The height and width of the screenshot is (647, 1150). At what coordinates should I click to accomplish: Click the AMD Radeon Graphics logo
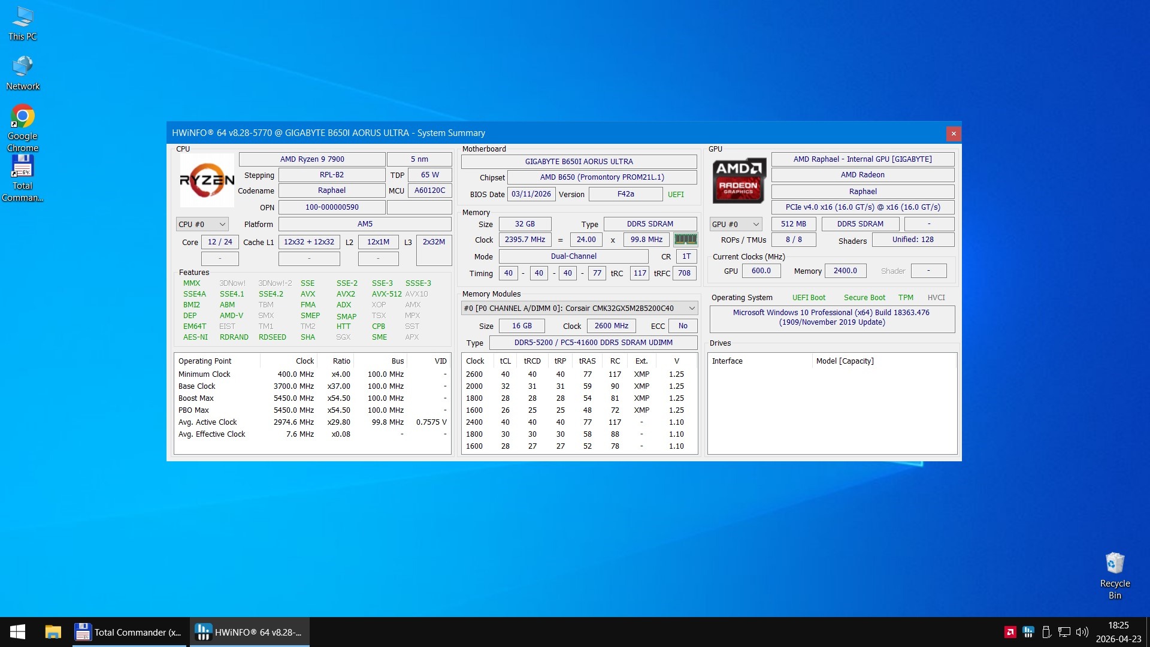pos(739,180)
